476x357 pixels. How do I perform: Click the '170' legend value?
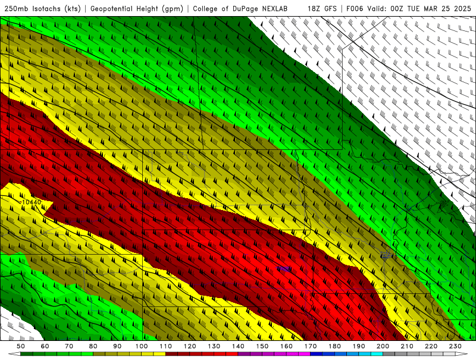311,346
